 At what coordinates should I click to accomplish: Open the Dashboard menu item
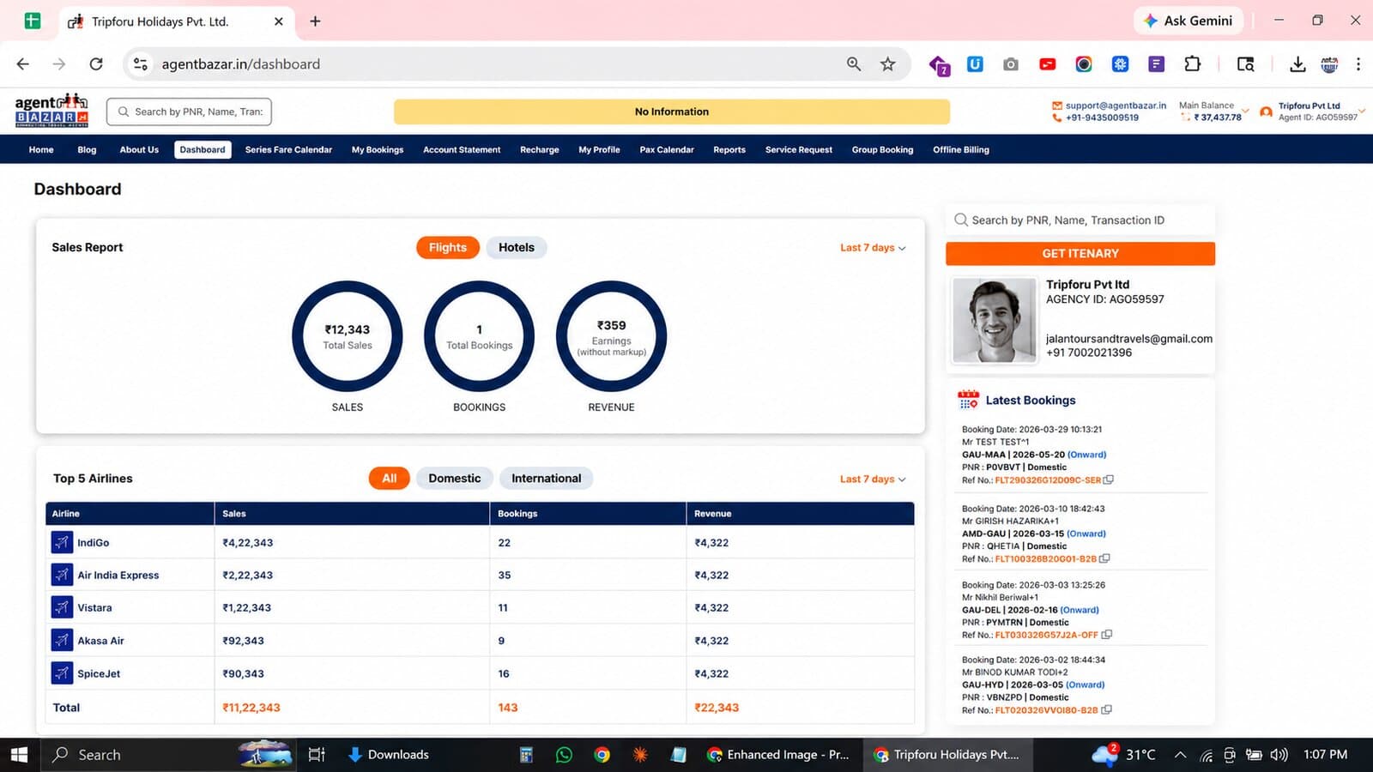(203, 150)
